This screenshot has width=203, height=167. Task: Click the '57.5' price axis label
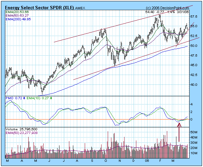(x=194, y=17)
